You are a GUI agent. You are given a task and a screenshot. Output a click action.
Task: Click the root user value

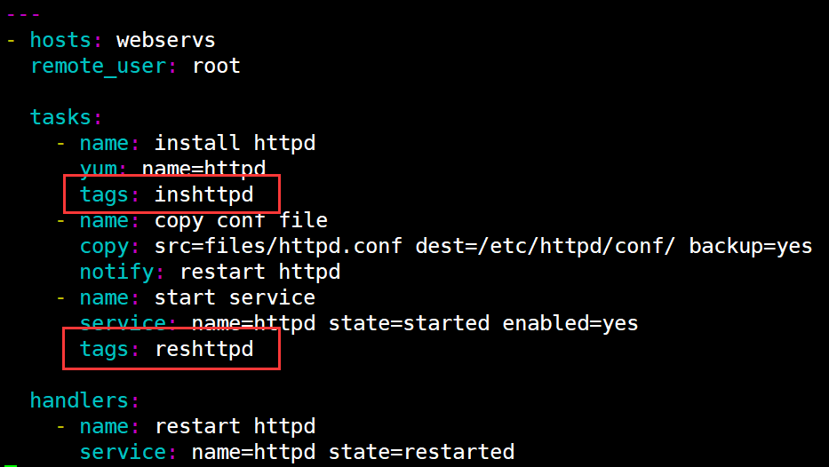(216, 66)
